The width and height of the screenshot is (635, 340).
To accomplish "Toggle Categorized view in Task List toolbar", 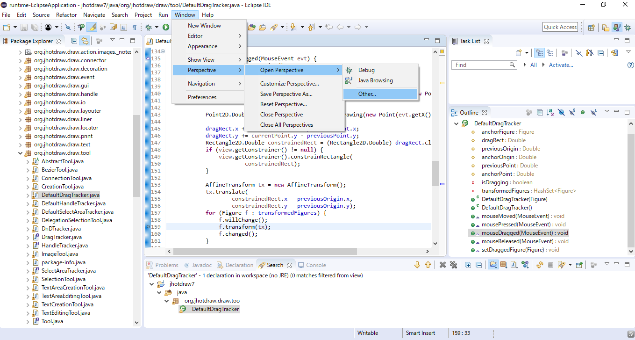I will 539,53.
